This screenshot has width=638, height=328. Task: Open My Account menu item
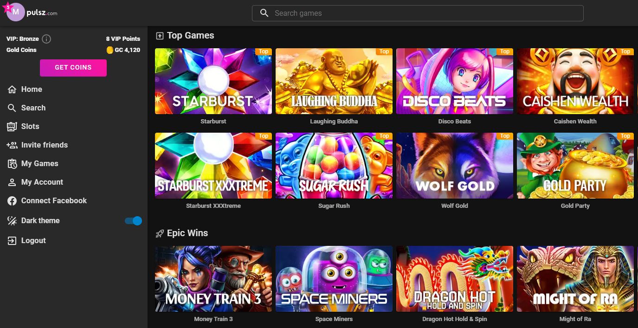pos(42,182)
